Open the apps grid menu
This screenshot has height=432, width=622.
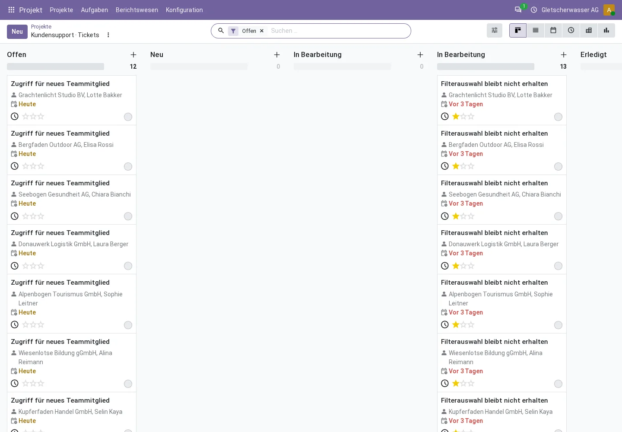12,10
